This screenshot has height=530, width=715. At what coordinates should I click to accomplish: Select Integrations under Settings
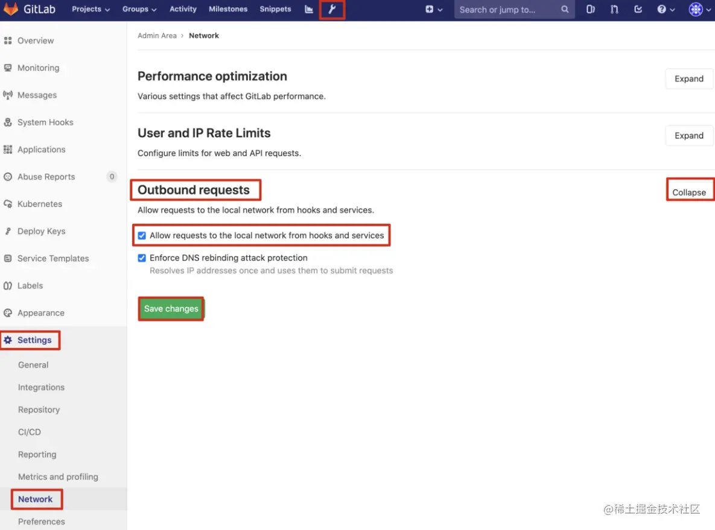pyautogui.click(x=41, y=387)
